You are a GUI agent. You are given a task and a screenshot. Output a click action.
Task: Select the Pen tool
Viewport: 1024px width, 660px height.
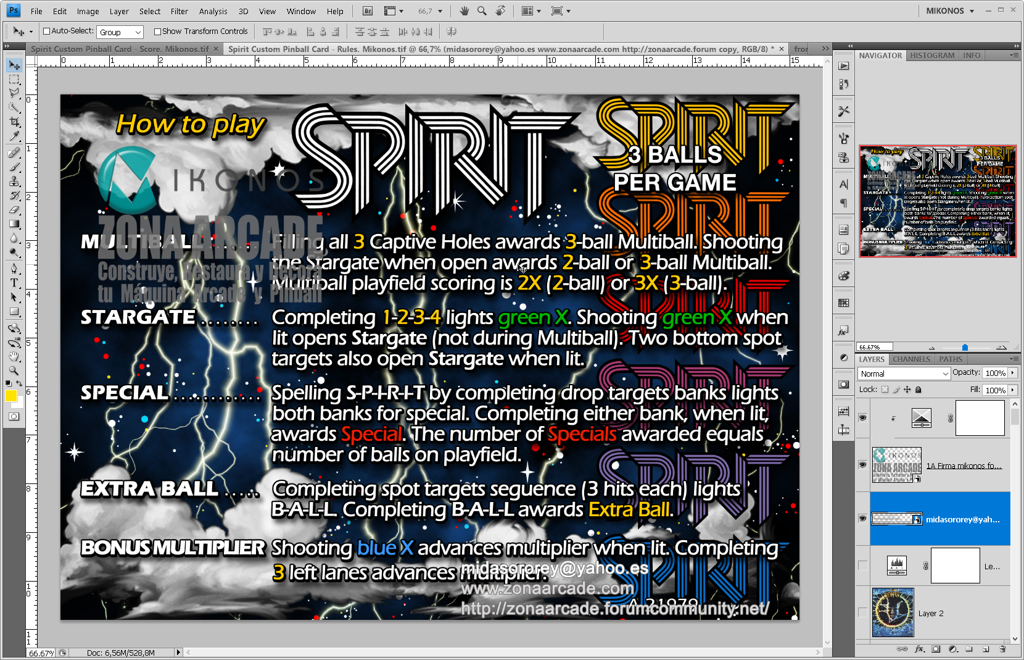coord(14,269)
